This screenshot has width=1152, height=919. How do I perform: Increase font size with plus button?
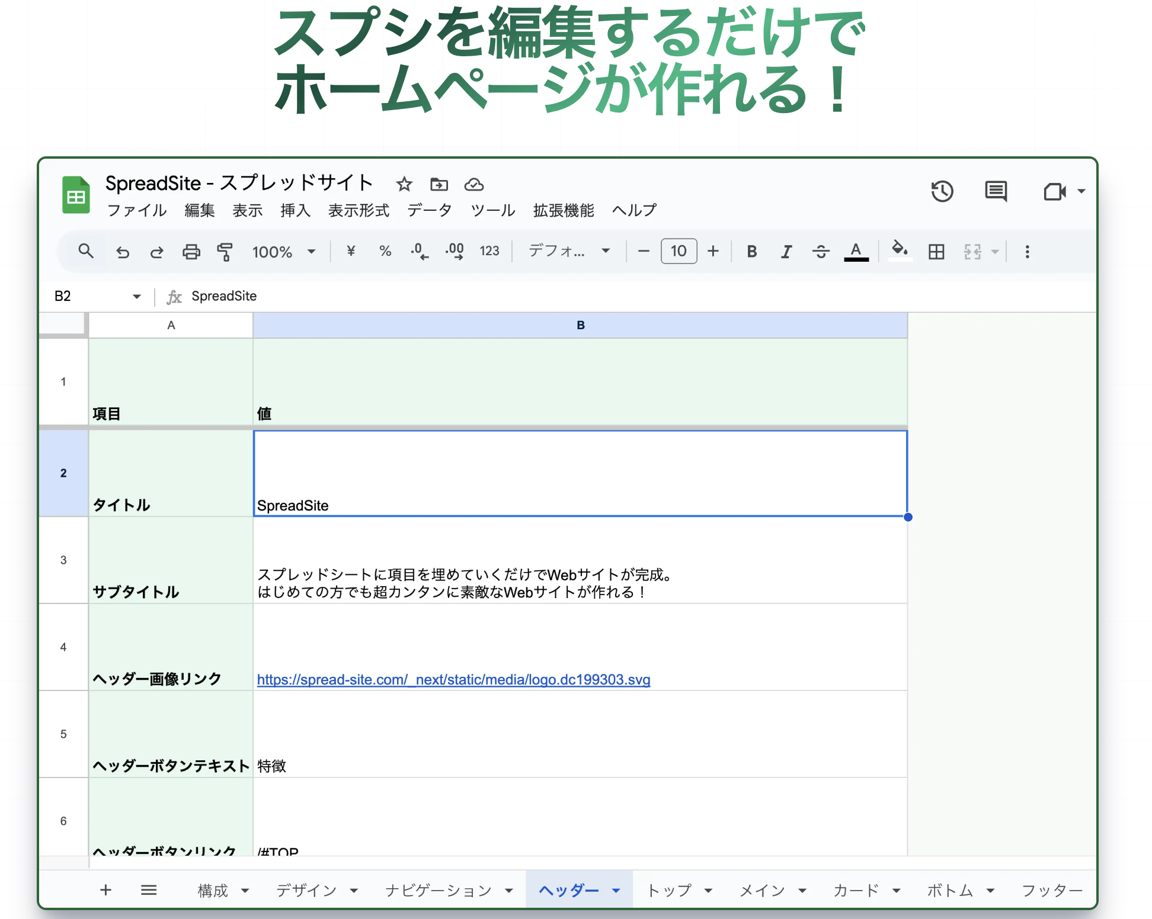[713, 251]
